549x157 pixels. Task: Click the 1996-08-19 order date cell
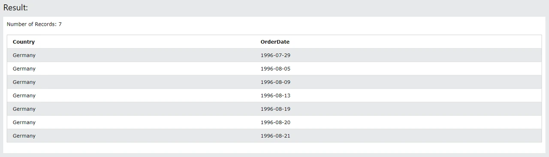pos(275,109)
